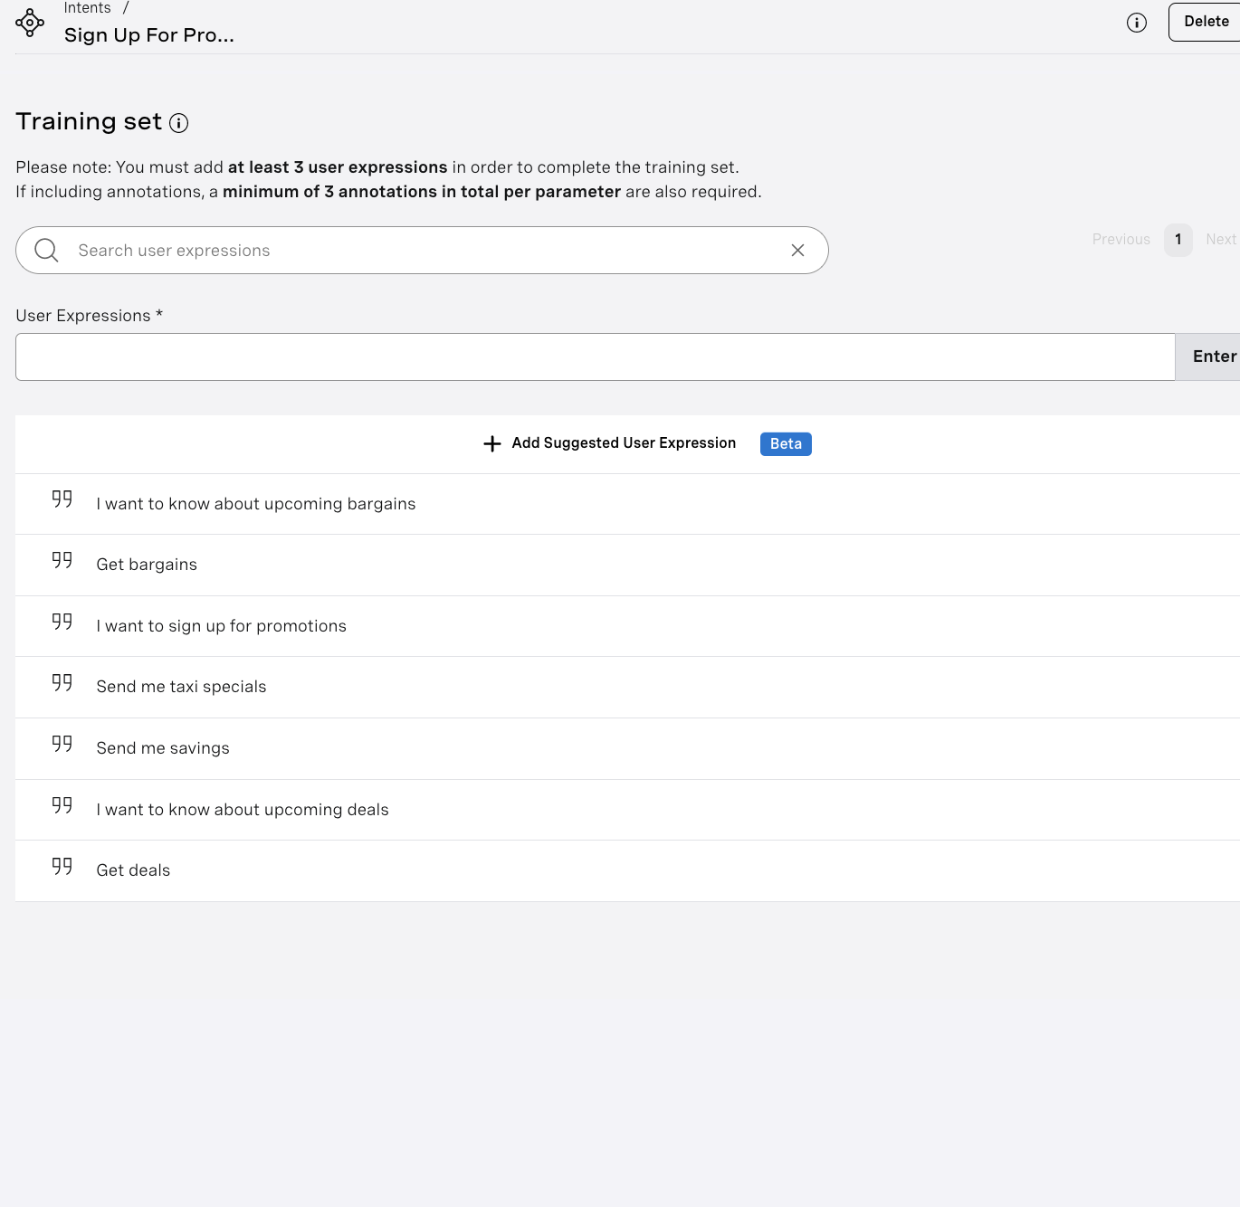Select 'I want to sign up for promotions'
This screenshot has width=1240, height=1207.
tap(222, 626)
